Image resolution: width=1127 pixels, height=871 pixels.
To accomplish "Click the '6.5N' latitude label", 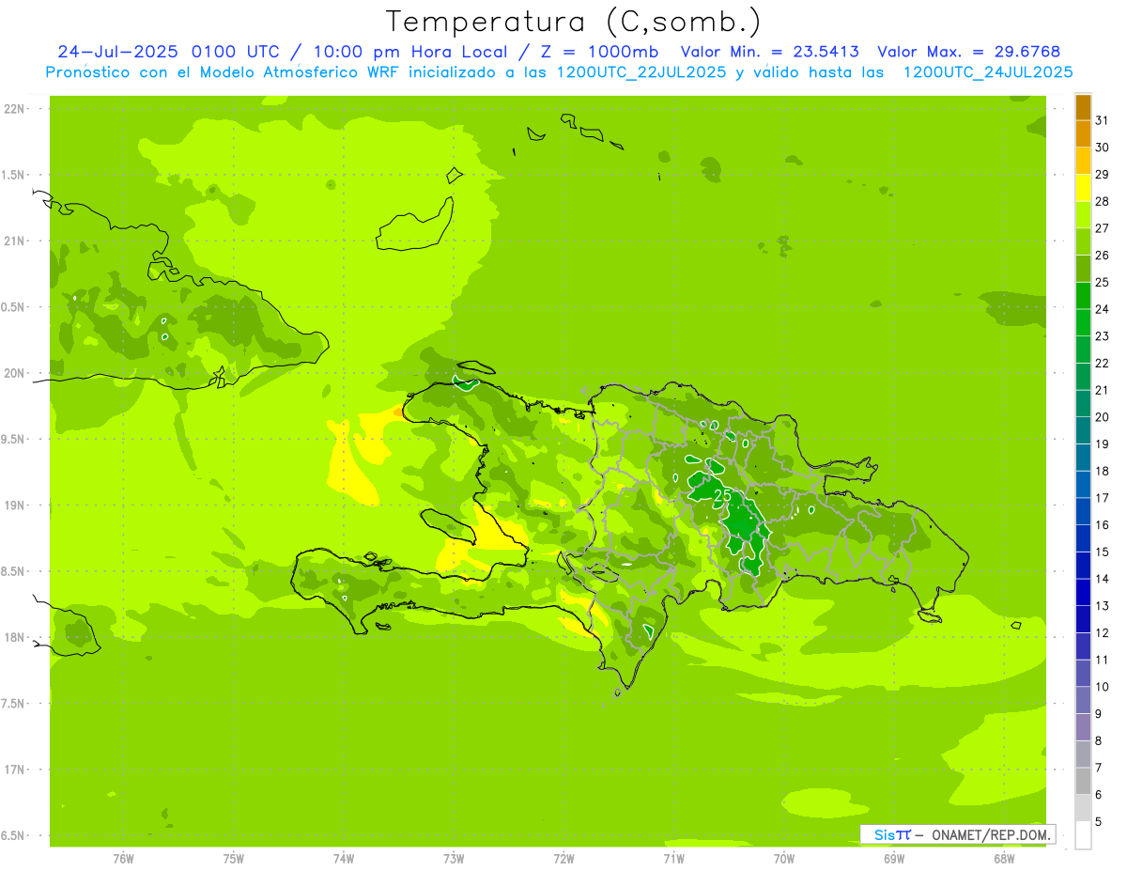I will click(14, 835).
